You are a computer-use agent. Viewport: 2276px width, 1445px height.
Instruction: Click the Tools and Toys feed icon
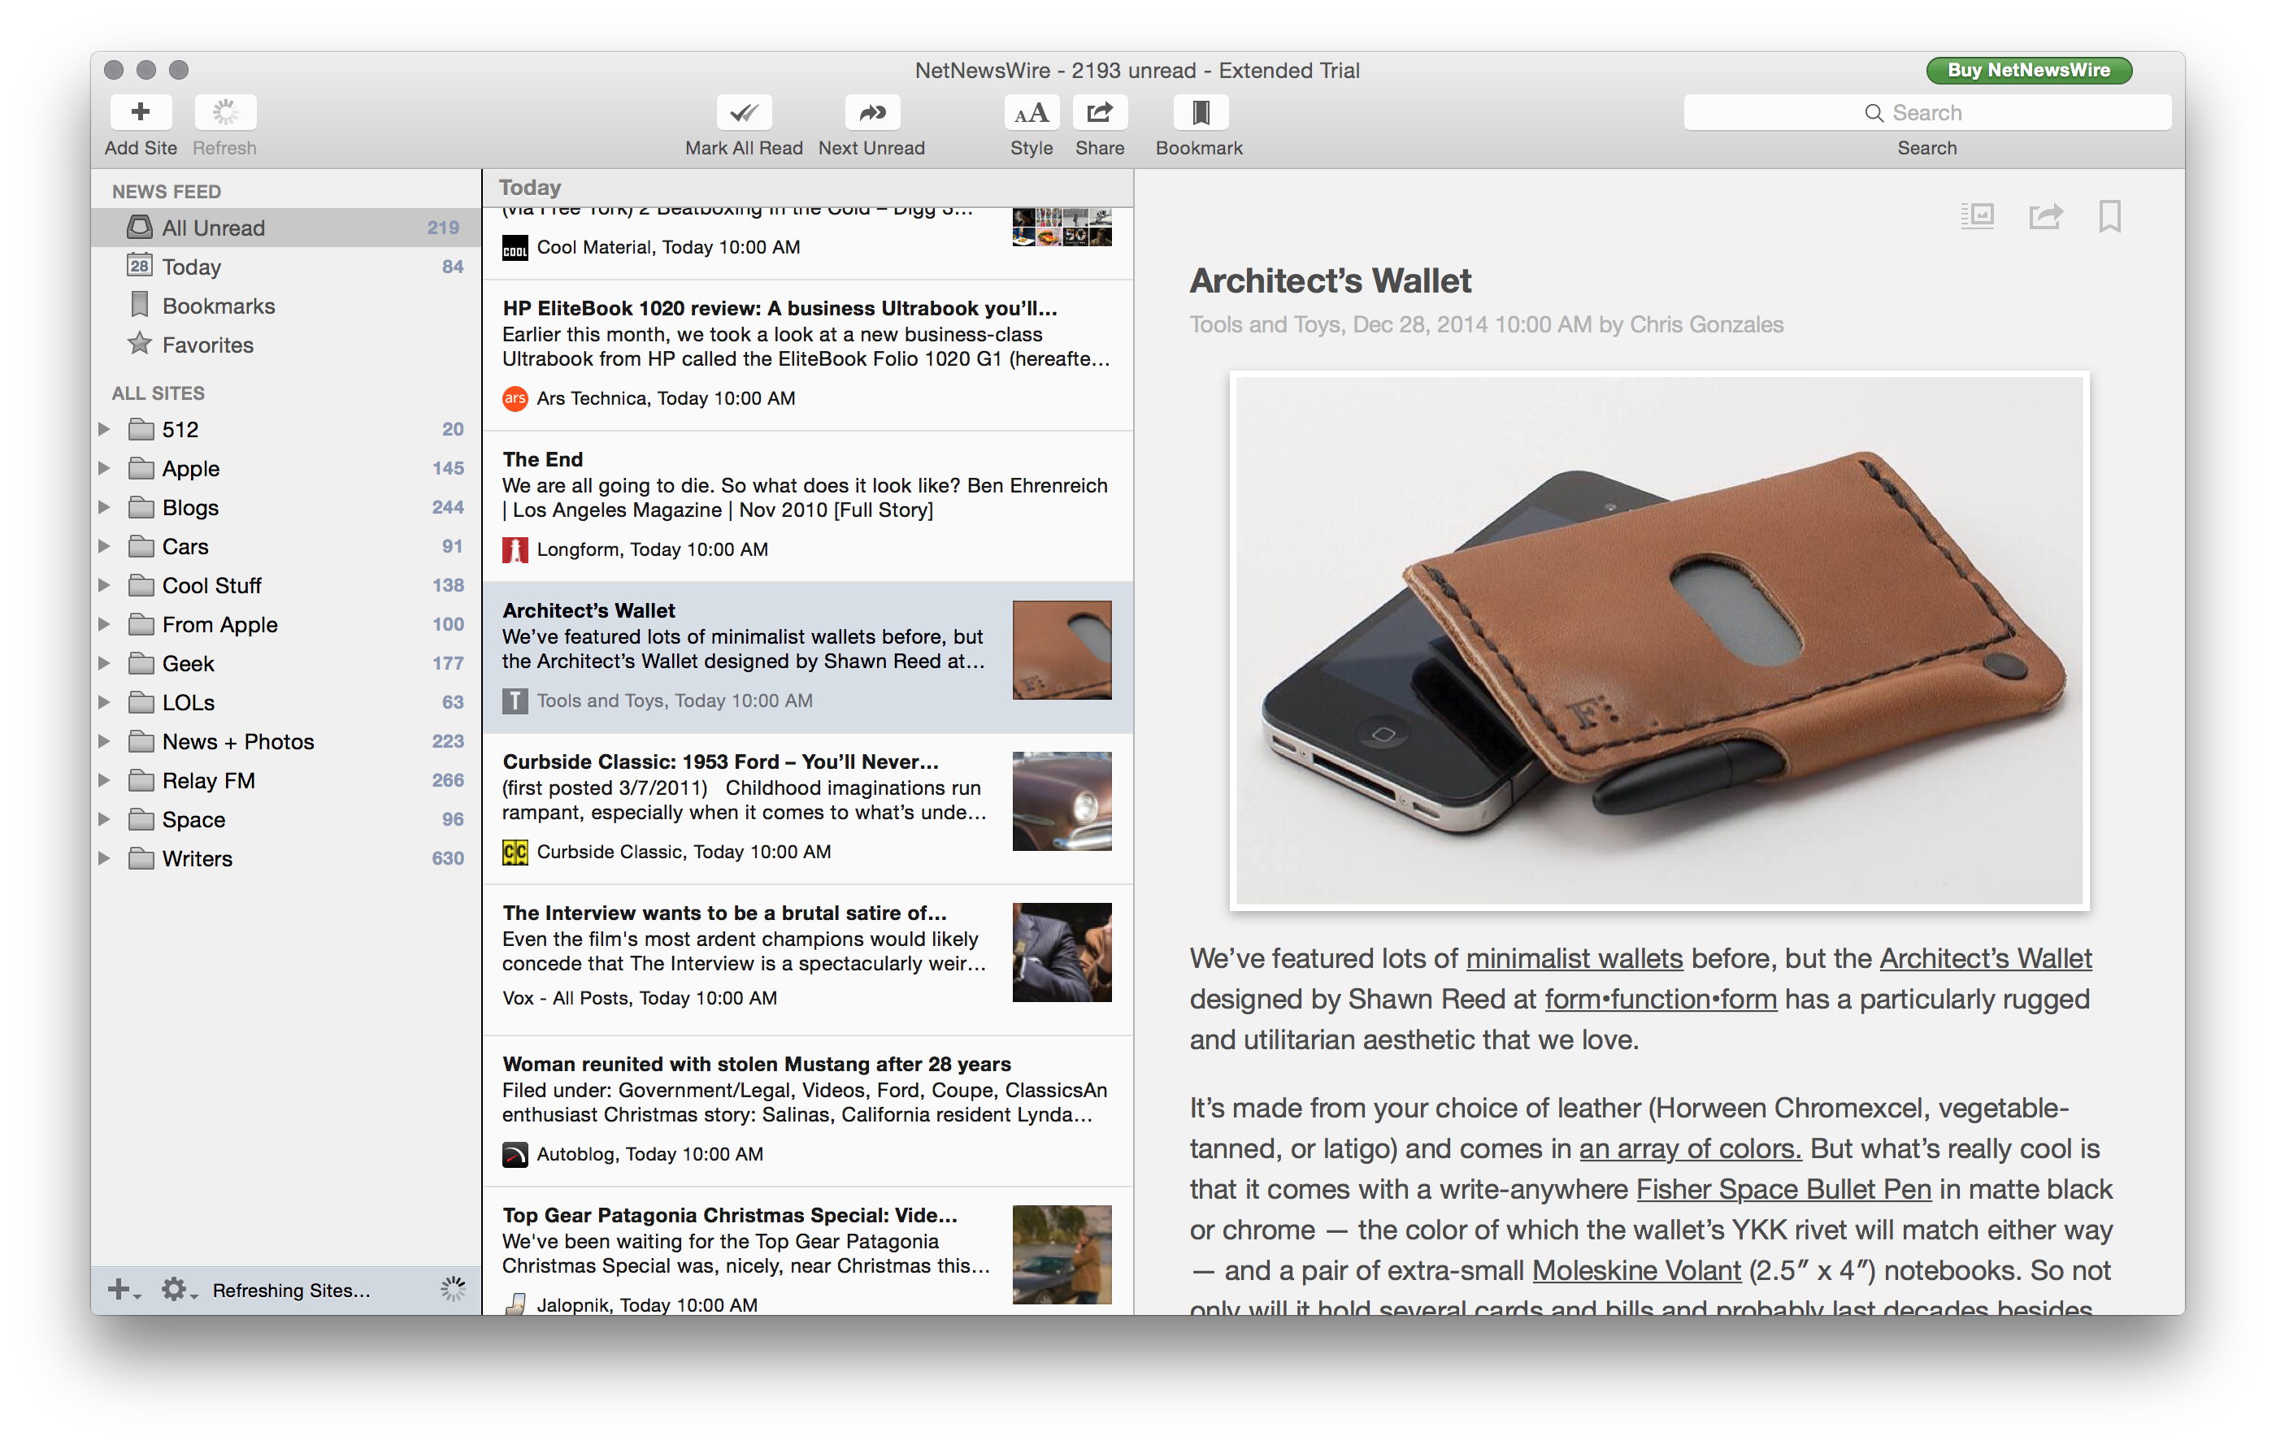tap(515, 701)
